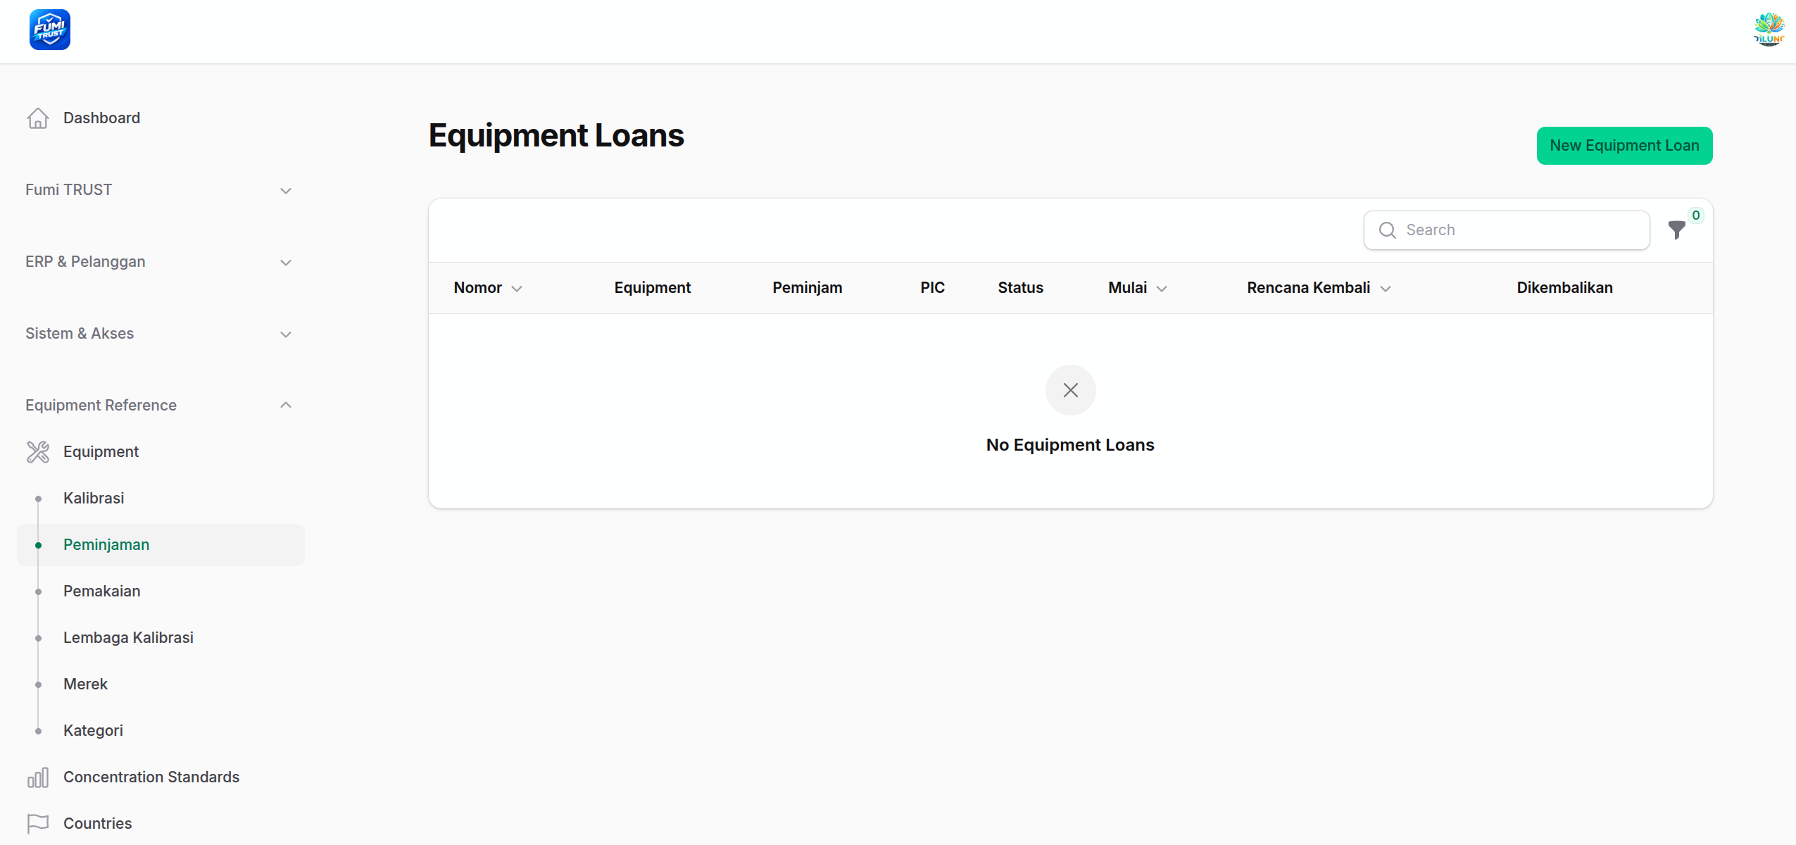Screen dimensions: 1796x845
Task: Click the Equipment column header
Action: (x=652, y=288)
